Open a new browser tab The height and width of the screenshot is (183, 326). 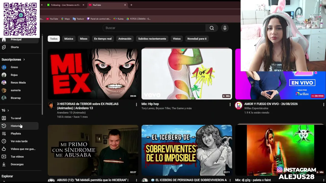tap(131, 5)
